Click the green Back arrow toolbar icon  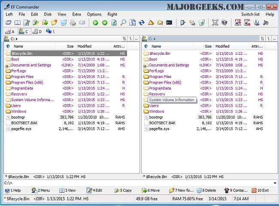[95, 23]
